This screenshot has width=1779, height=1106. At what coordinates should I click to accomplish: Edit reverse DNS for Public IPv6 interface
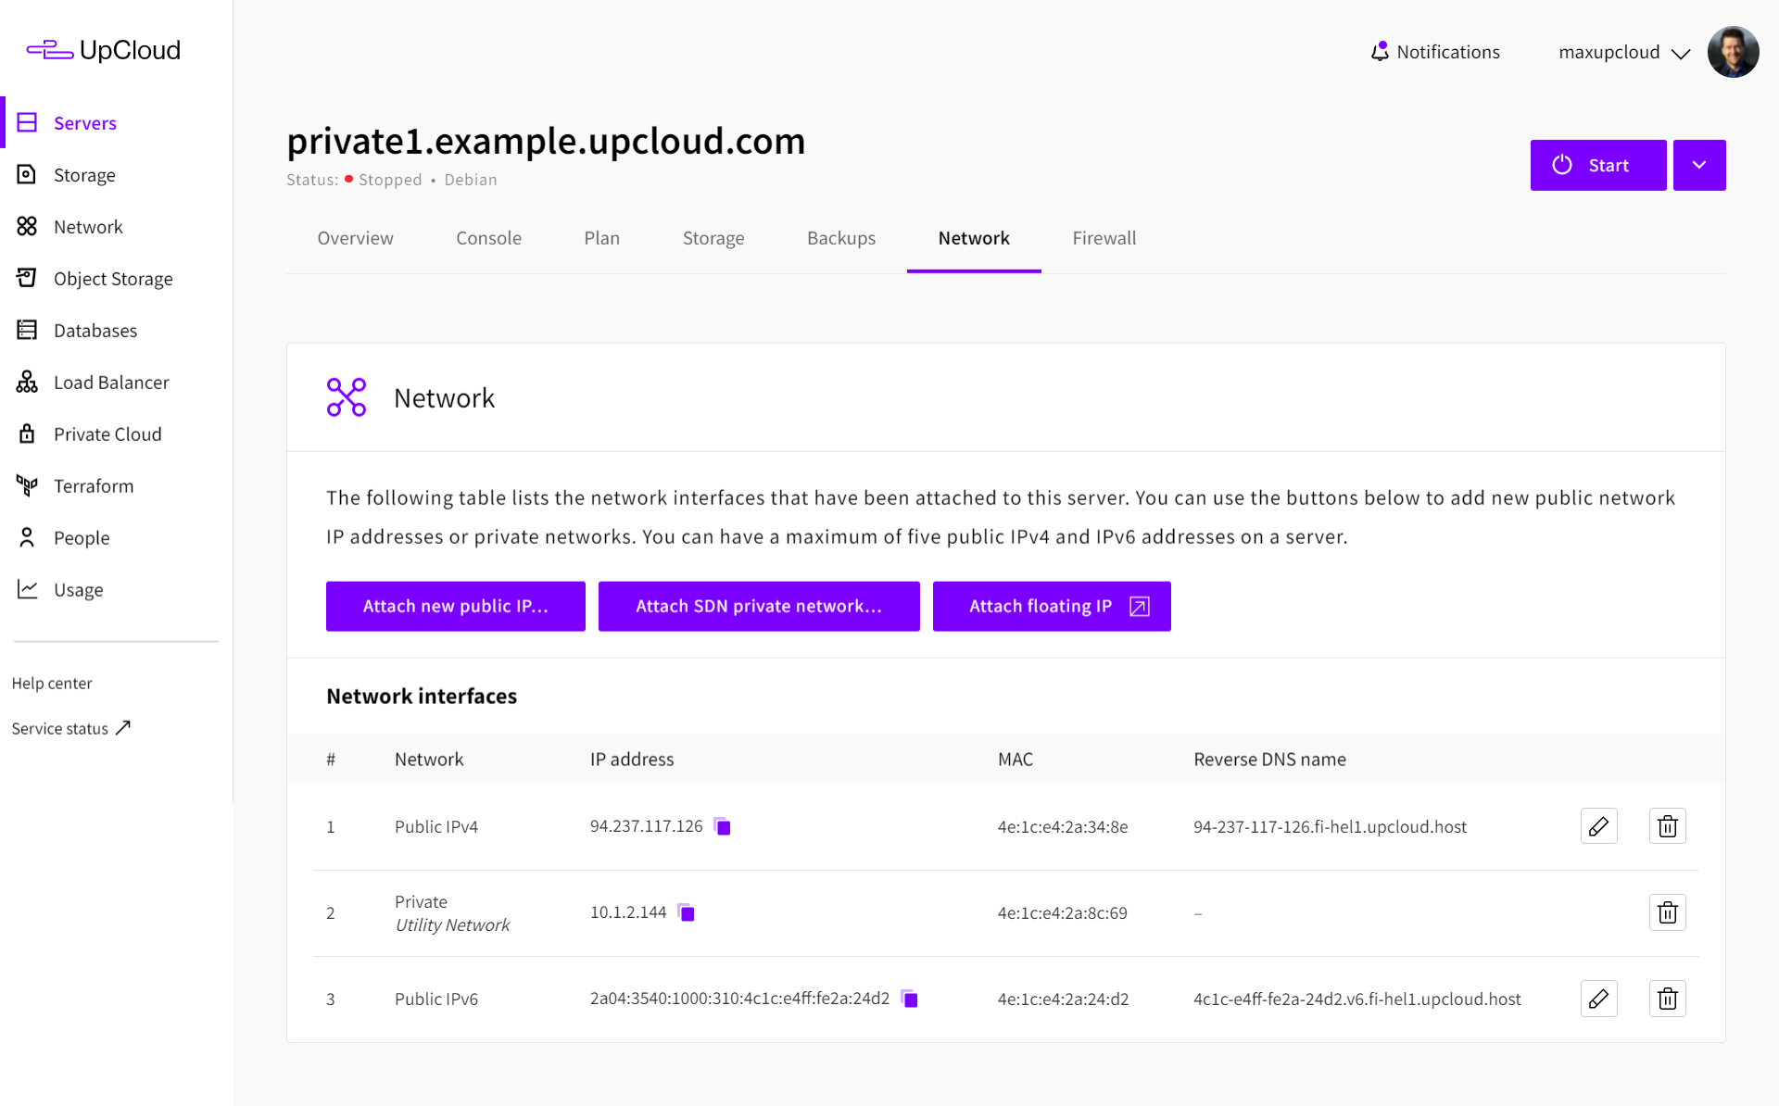point(1598,999)
